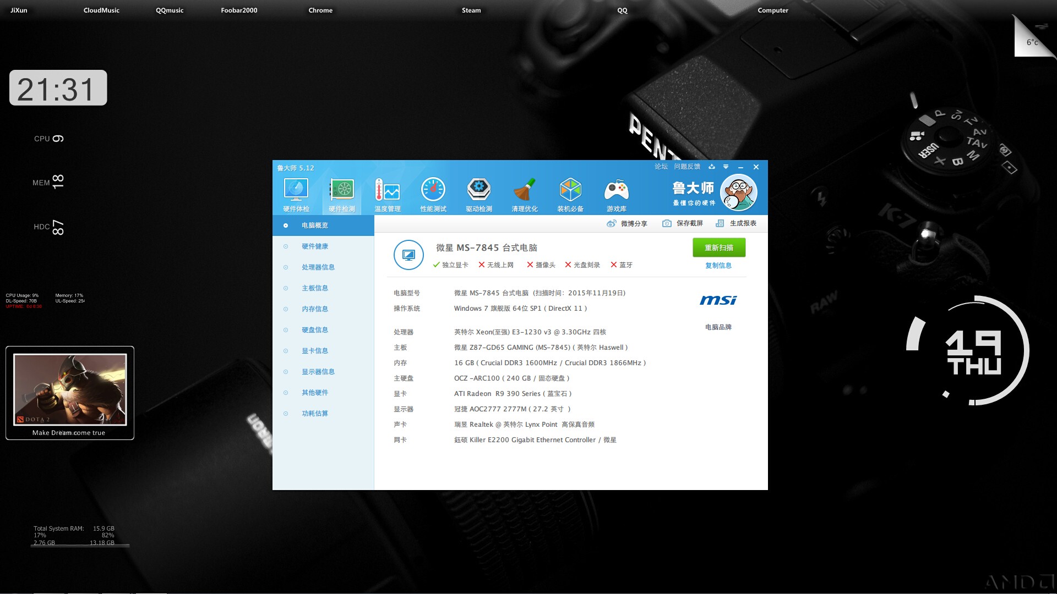
Task: Launch Steam from the desktop top bar
Action: (471, 10)
